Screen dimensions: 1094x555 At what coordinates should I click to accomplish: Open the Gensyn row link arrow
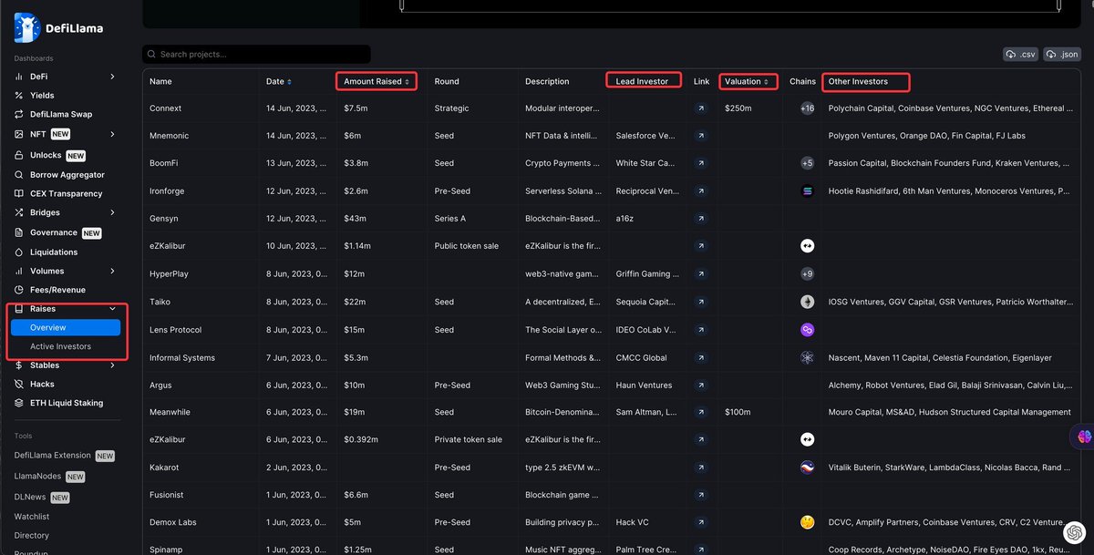(700, 219)
